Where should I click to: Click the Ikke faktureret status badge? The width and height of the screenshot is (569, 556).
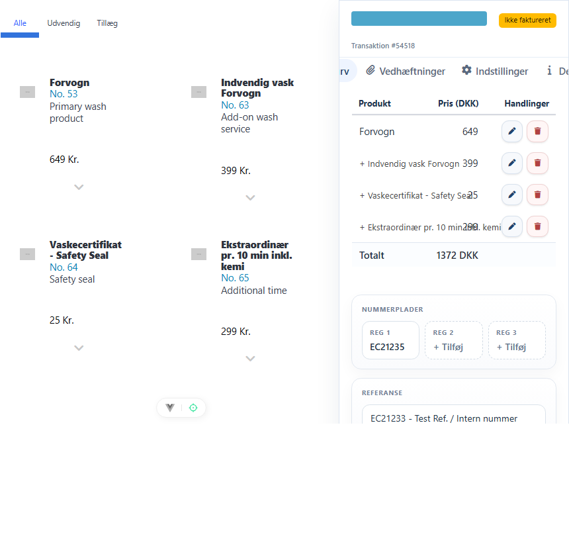527,21
